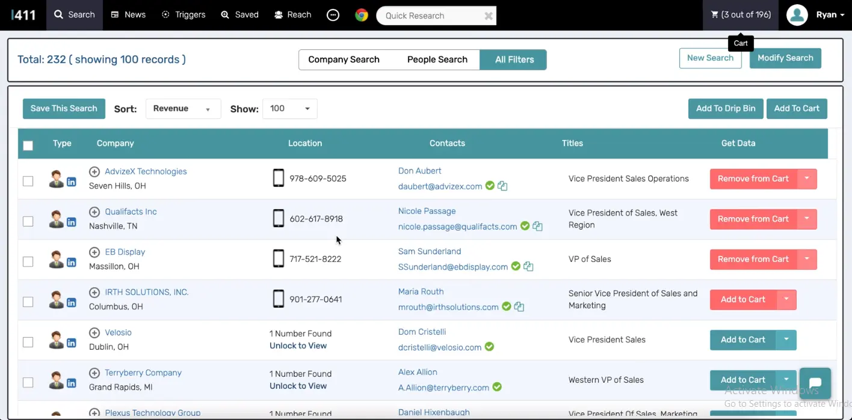Check the EB Display row checkbox

click(x=28, y=261)
